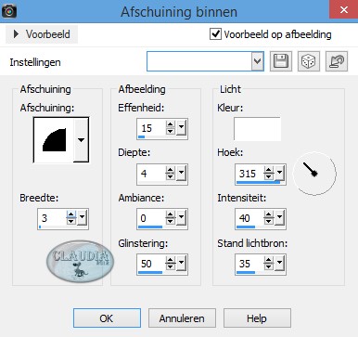Click the Intensiteit value field showing 40
The image size is (358, 337).
[x=249, y=218]
